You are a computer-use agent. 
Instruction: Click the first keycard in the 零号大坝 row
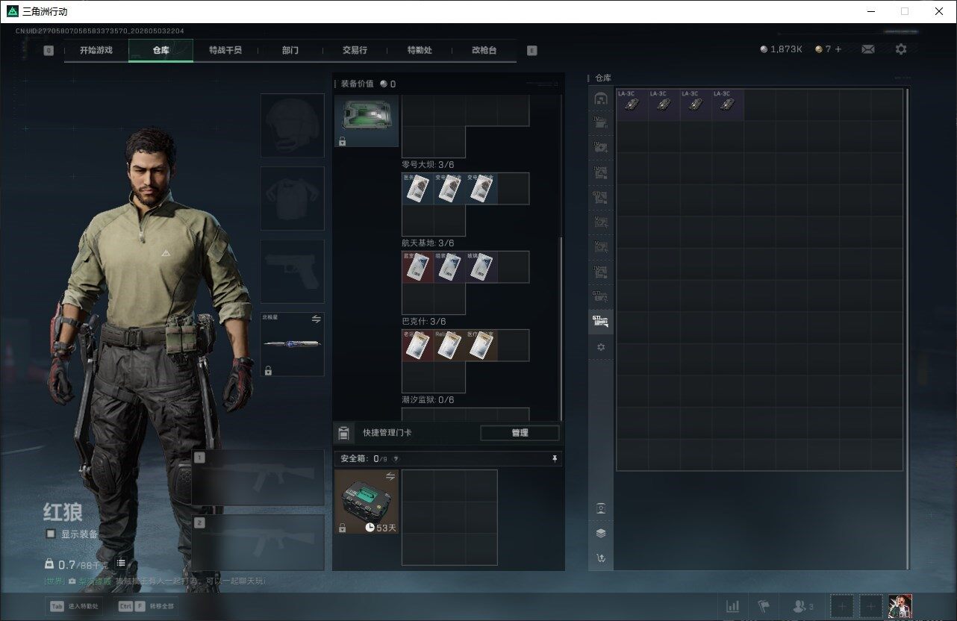tap(417, 189)
